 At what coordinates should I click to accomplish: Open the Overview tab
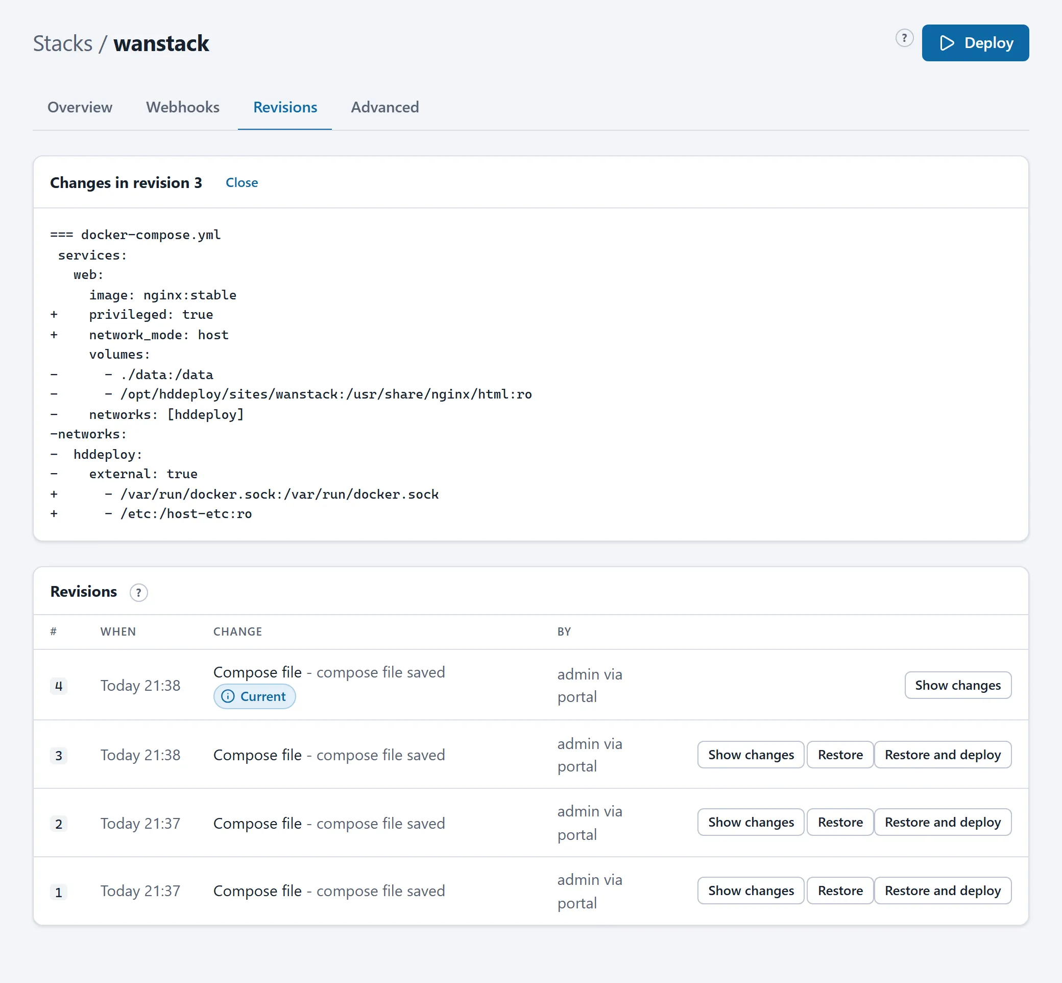(x=80, y=107)
